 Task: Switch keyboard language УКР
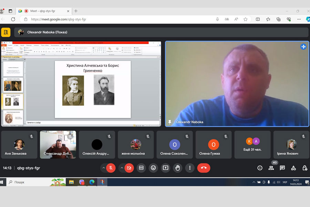point(285,182)
